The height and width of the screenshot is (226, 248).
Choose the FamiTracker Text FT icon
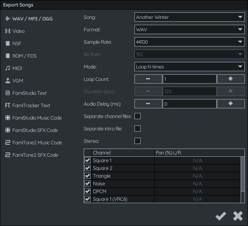8,105
